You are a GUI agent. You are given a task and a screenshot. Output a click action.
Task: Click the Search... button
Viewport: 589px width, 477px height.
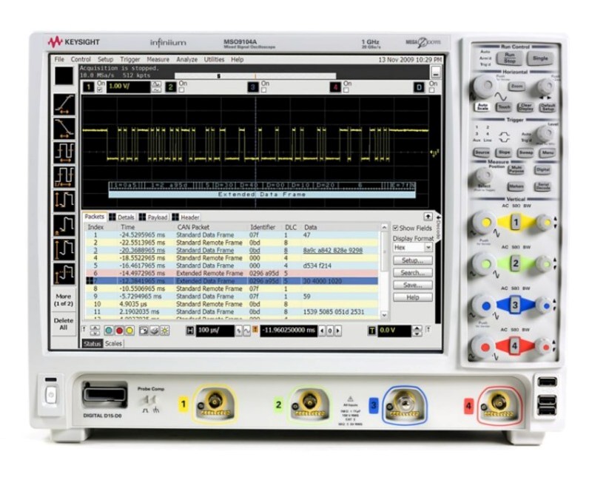pos(412,273)
